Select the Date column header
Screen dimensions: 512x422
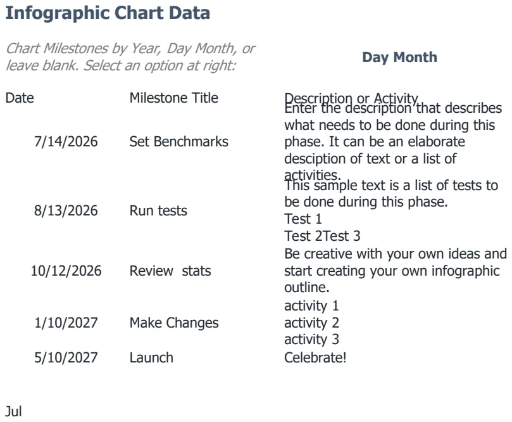pos(20,98)
